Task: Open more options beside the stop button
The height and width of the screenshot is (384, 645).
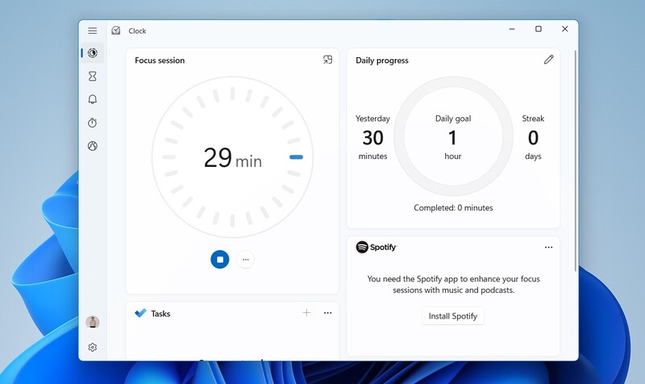Action: click(x=246, y=260)
